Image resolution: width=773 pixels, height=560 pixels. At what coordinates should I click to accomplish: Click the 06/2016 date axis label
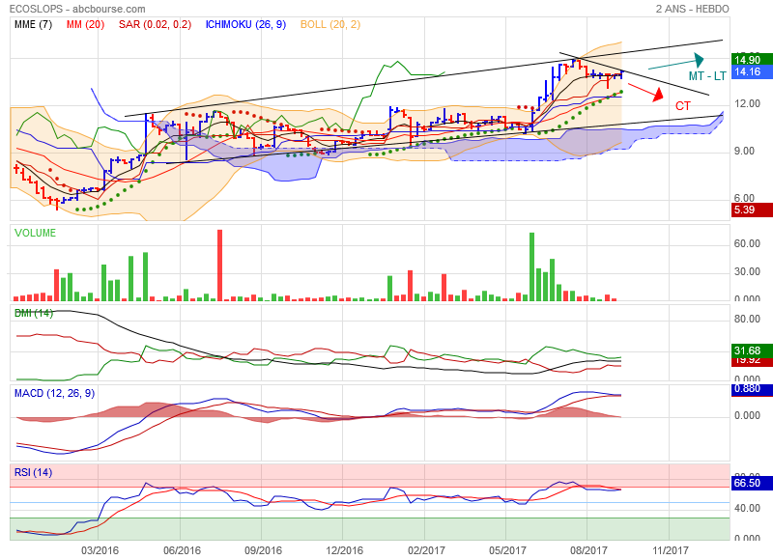click(x=182, y=550)
